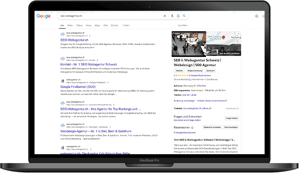Click the blue magnifier search icon
The width and height of the screenshot is (299, 177).
[x=184, y=16]
